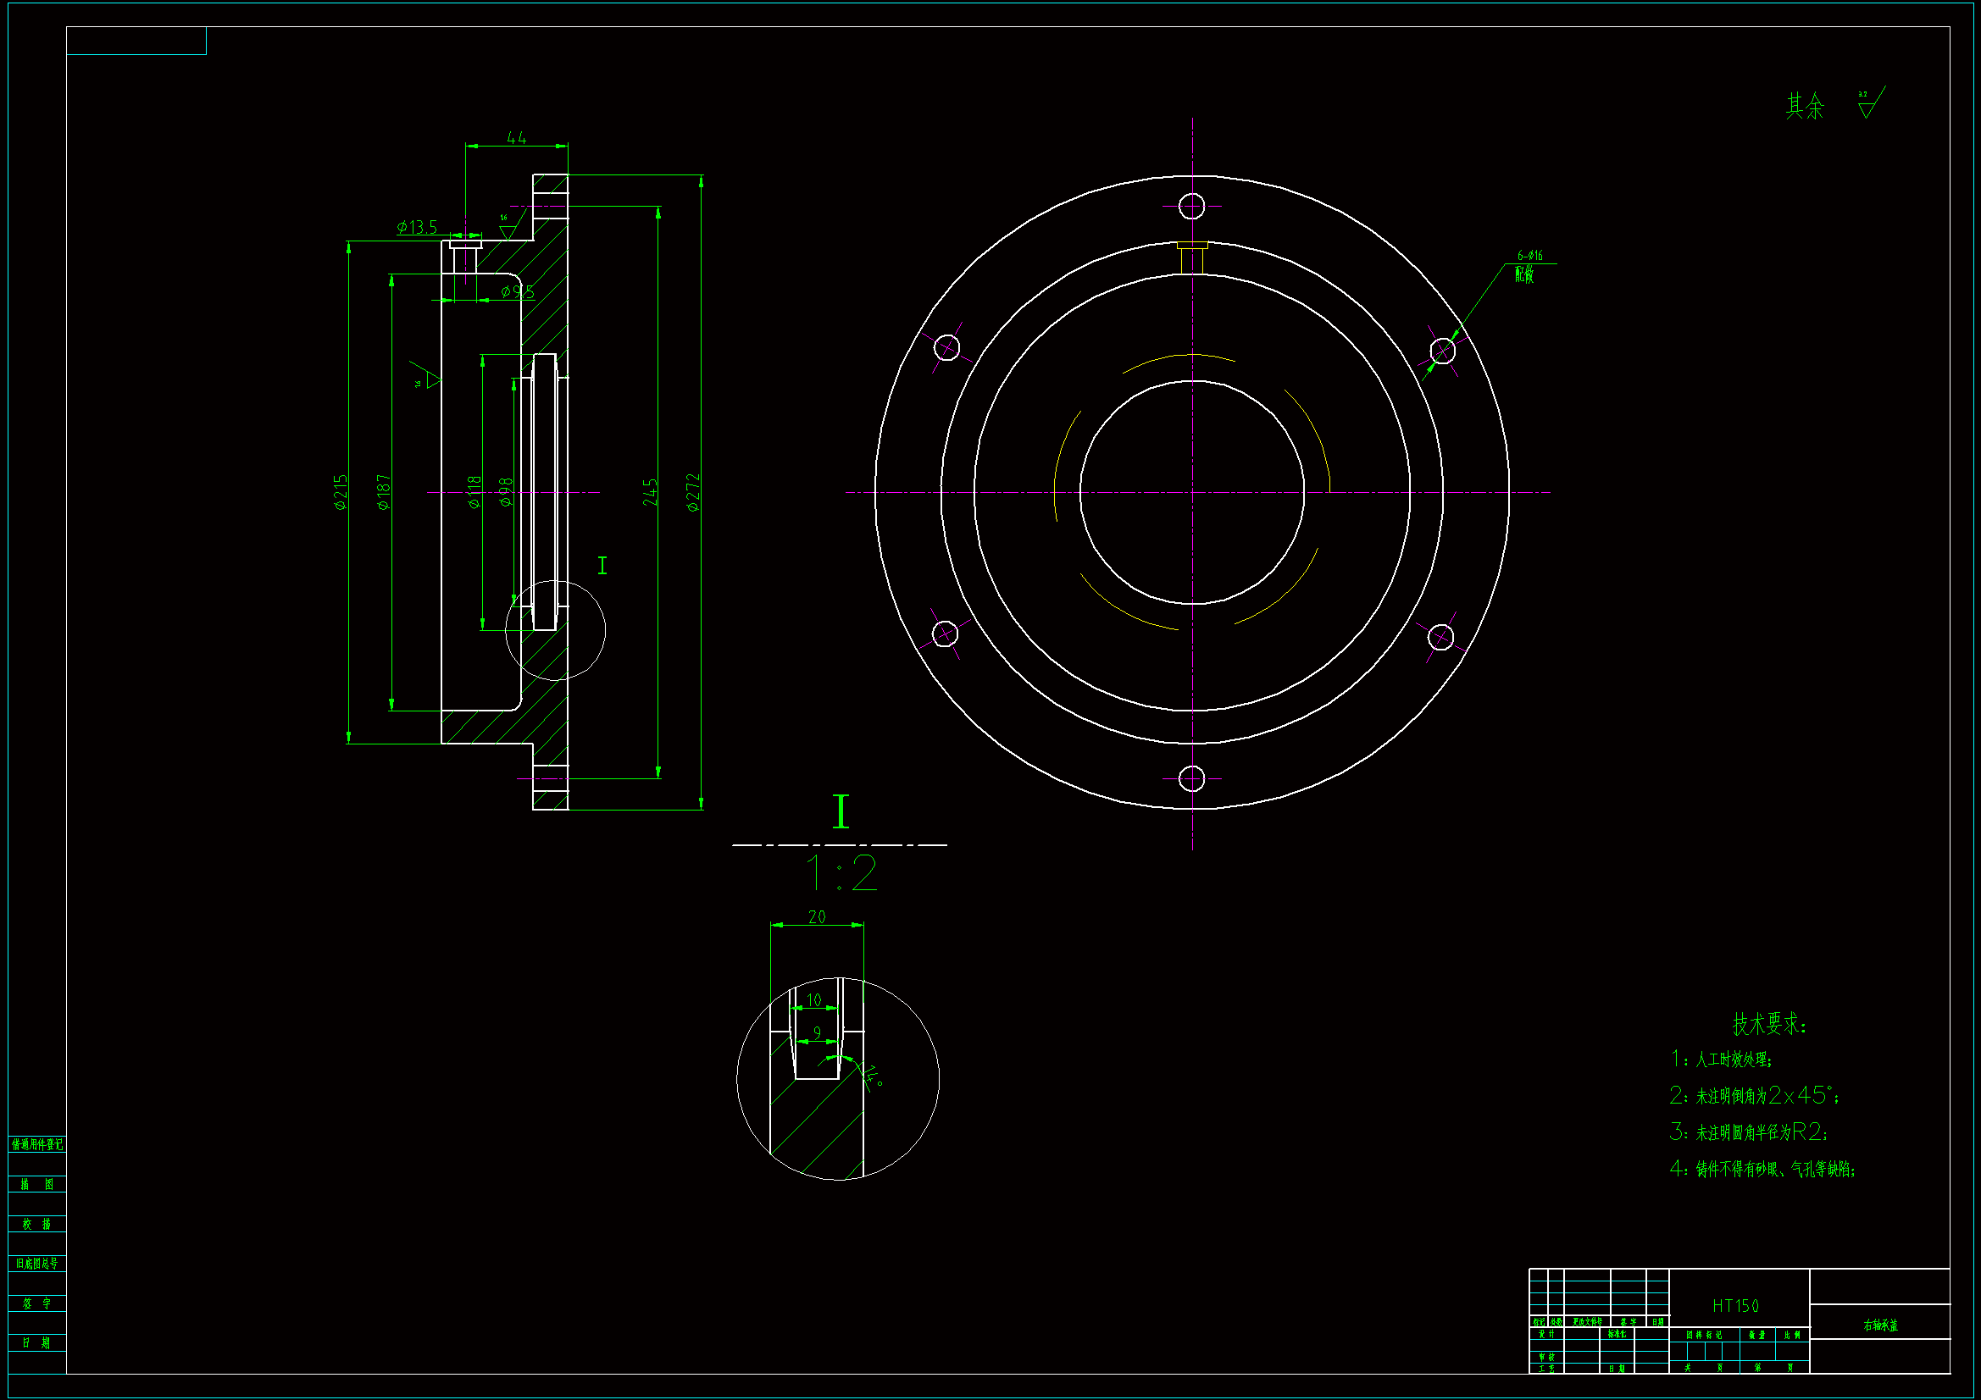Click the top bolt hole in the front view
The width and height of the screenshot is (1981, 1400).
[x=1191, y=206]
